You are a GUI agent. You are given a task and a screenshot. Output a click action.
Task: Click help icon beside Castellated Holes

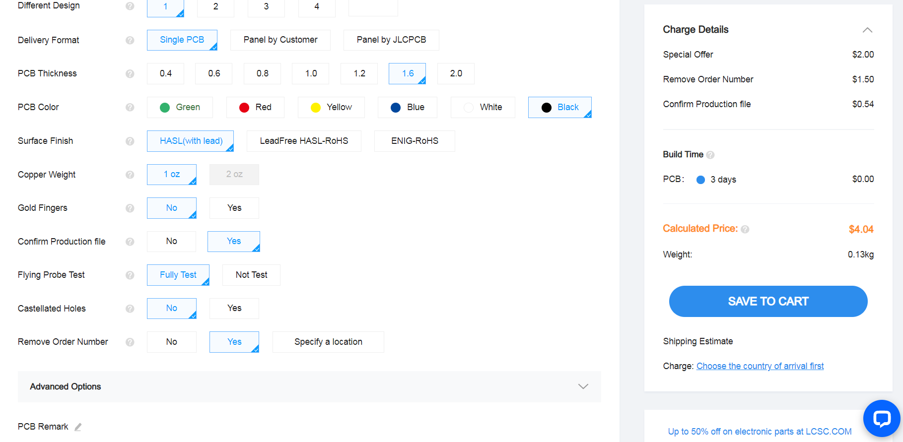[130, 309]
